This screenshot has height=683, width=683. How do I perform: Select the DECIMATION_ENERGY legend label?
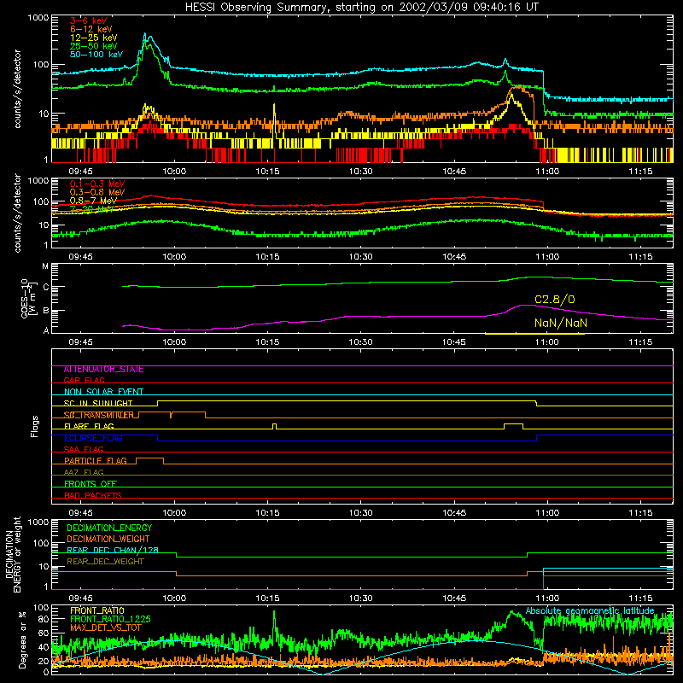coord(109,528)
